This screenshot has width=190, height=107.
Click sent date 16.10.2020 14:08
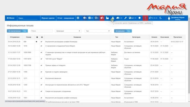click(x=14, y=46)
